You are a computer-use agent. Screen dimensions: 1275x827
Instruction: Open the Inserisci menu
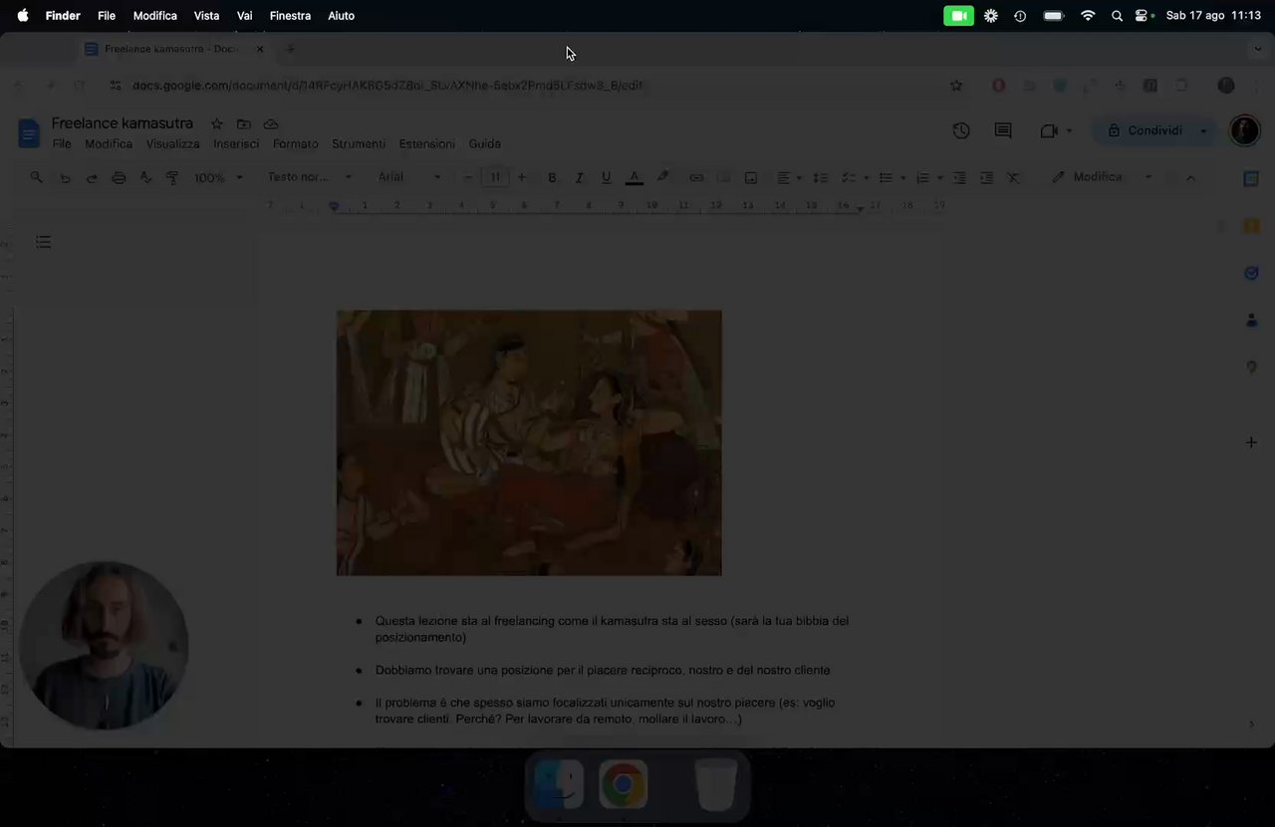click(236, 144)
